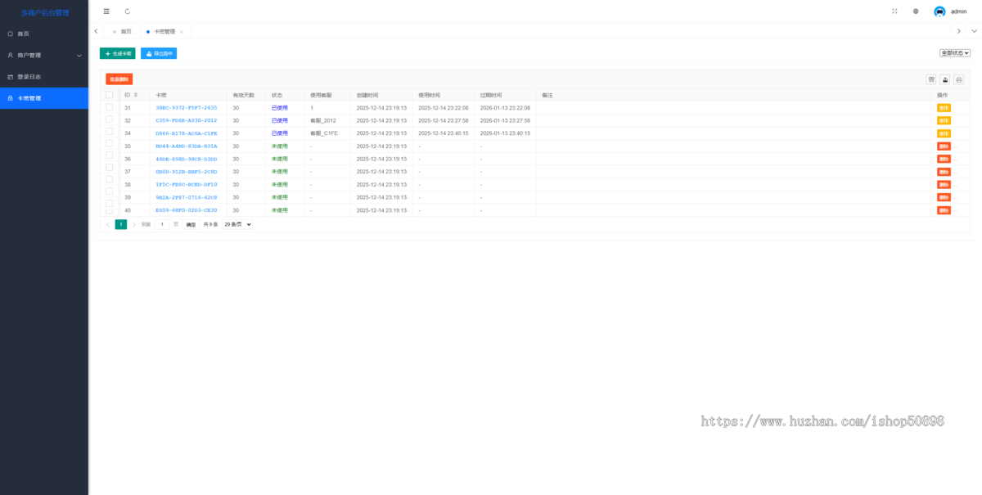Viewport: 982px width, 495px height.
Task: Click the table export icon
Action: [945, 79]
